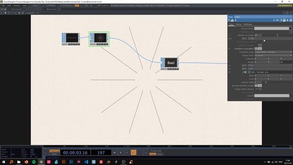Step one frame forward in transport
Screen dimensions: 293x165
146,153
